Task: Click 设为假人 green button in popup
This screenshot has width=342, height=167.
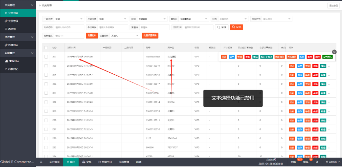Action: click(327, 57)
